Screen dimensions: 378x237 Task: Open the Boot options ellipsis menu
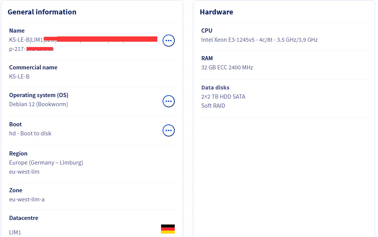[x=169, y=130]
